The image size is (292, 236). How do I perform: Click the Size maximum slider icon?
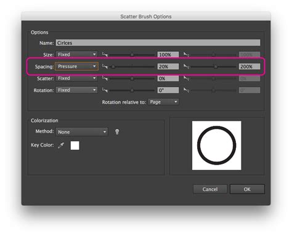pyautogui.click(x=186, y=54)
